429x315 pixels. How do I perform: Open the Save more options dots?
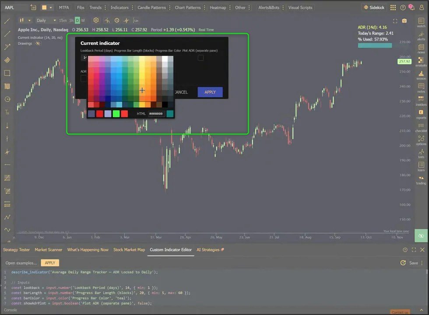coord(422,263)
